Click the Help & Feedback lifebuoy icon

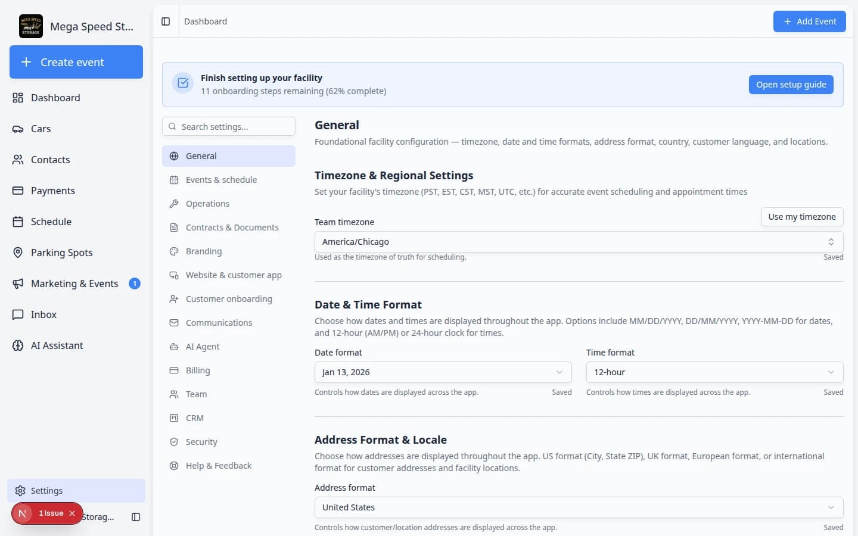(174, 466)
